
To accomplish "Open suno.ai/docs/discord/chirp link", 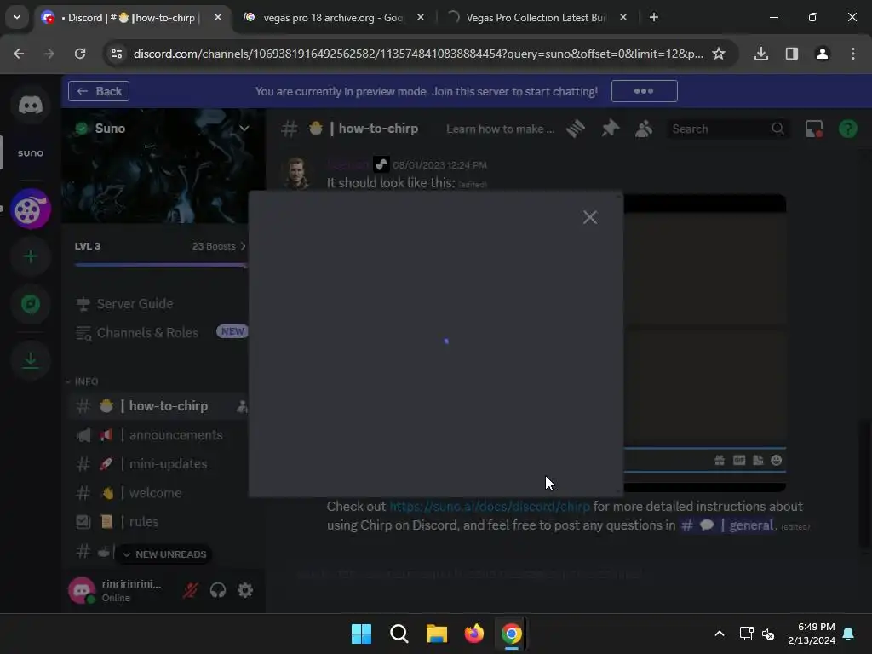I will 490,507.
